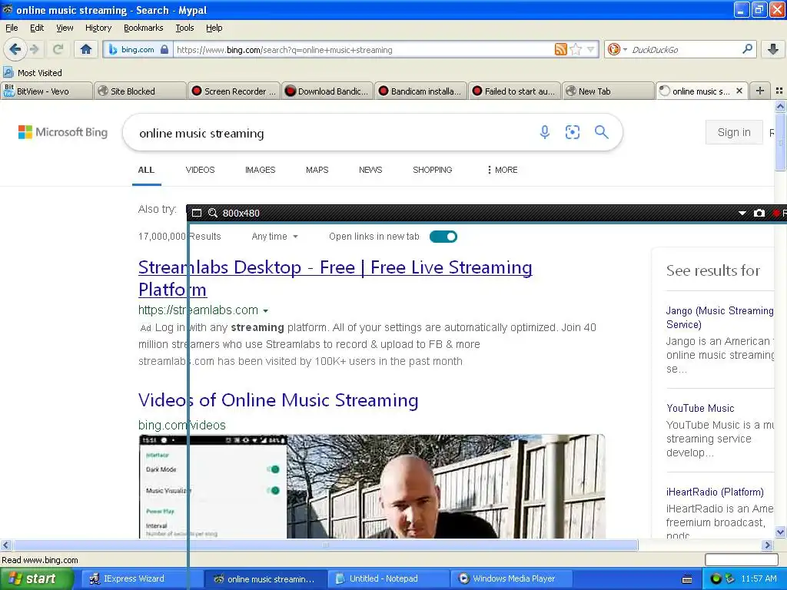Open Bandicam's 800x480 size selector
The image size is (787, 590).
tap(241, 213)
